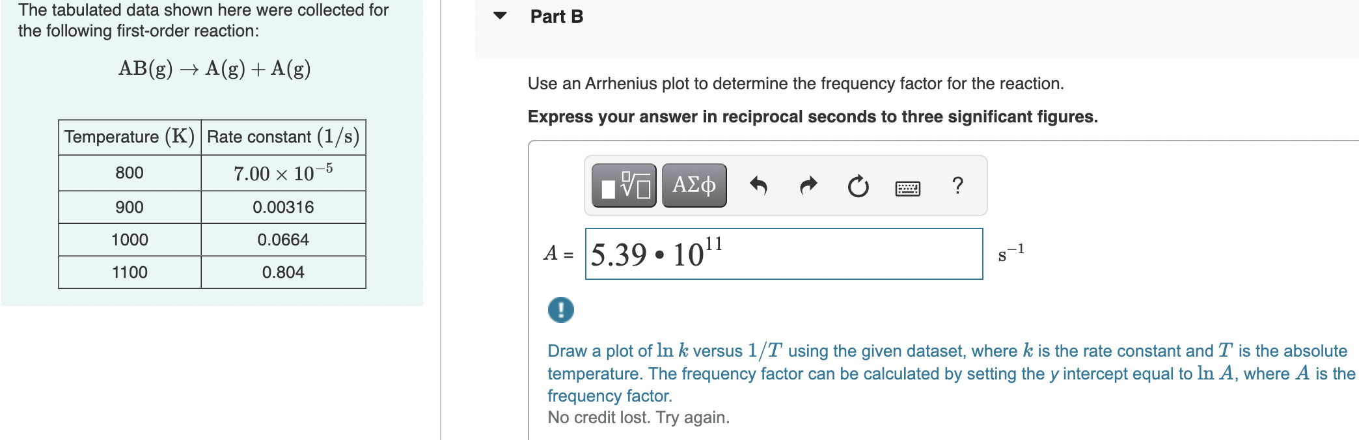Viewport: 1359px width, 440px height.
Task: Open the help question mark
Action: click(x=957, y=186)
